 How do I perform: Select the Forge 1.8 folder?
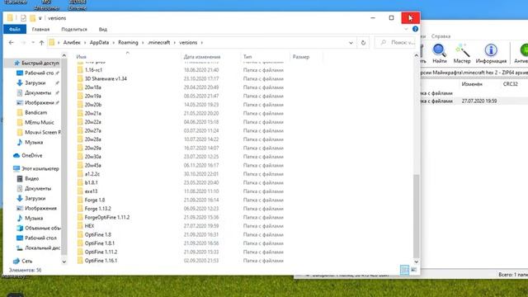point(95,200)
